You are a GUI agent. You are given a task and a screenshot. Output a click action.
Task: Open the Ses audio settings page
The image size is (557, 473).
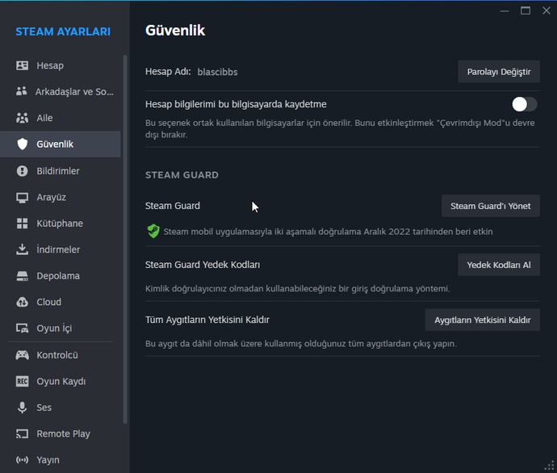click(61, 408)
